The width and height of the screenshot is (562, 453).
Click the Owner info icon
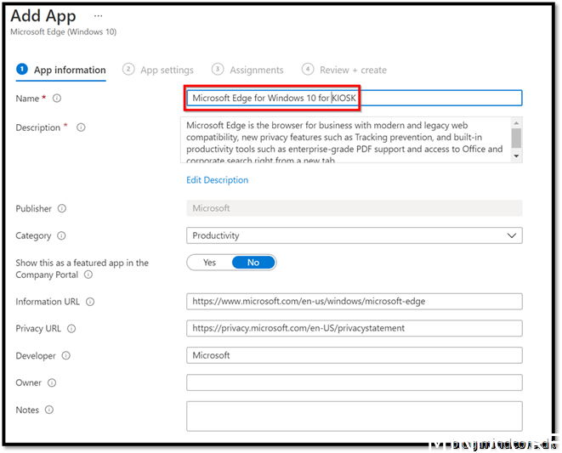coord(52,383)
